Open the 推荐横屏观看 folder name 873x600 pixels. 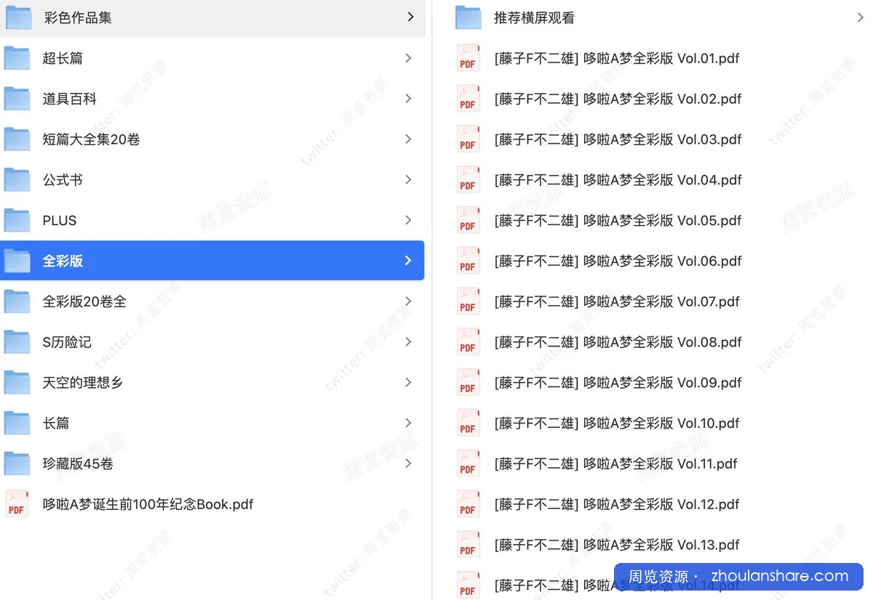point(535,17)
